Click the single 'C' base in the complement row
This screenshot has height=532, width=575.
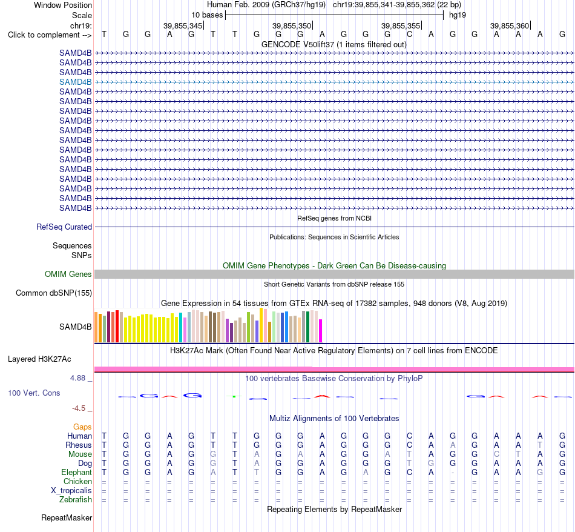coord(409,35)
